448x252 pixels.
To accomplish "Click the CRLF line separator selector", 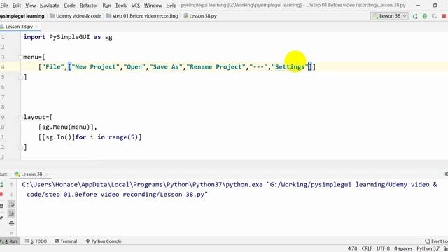I will coord(367,248).
